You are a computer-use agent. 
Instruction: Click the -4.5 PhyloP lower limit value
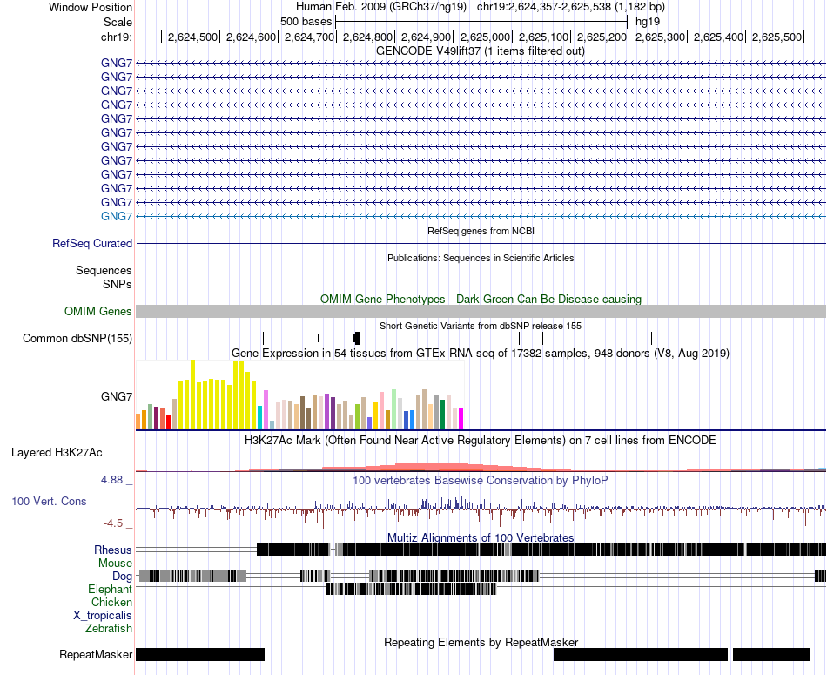pyautogui.click(x=113, y=523)
